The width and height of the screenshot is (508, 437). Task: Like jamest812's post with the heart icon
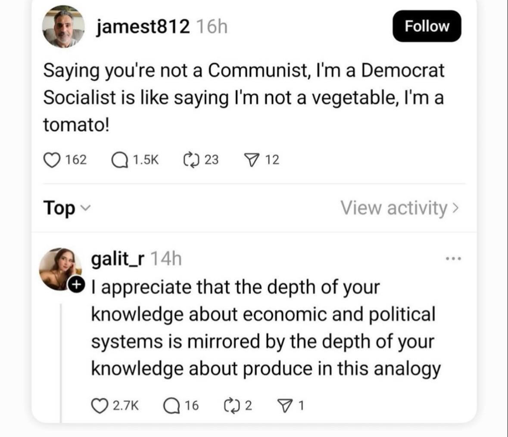51,160
